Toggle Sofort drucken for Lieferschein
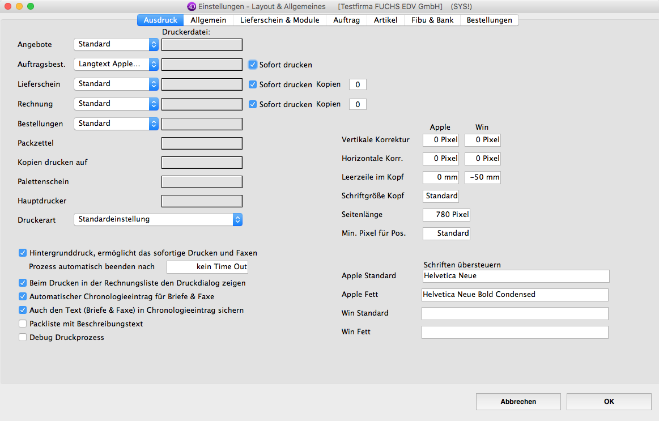 (x=253, y=84)
